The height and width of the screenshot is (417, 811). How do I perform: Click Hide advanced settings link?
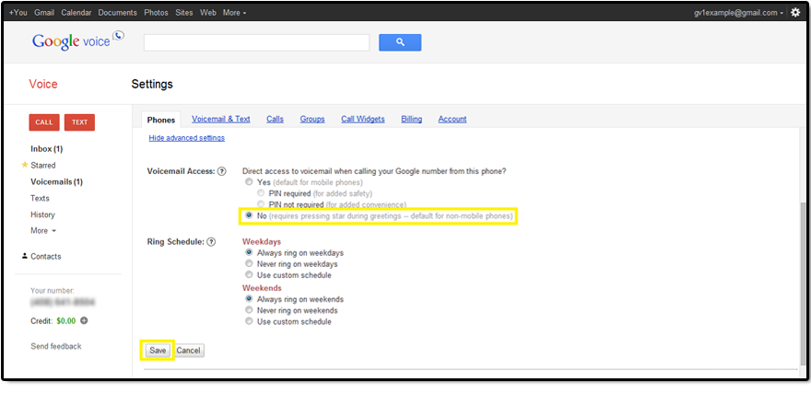pos(186,138)
